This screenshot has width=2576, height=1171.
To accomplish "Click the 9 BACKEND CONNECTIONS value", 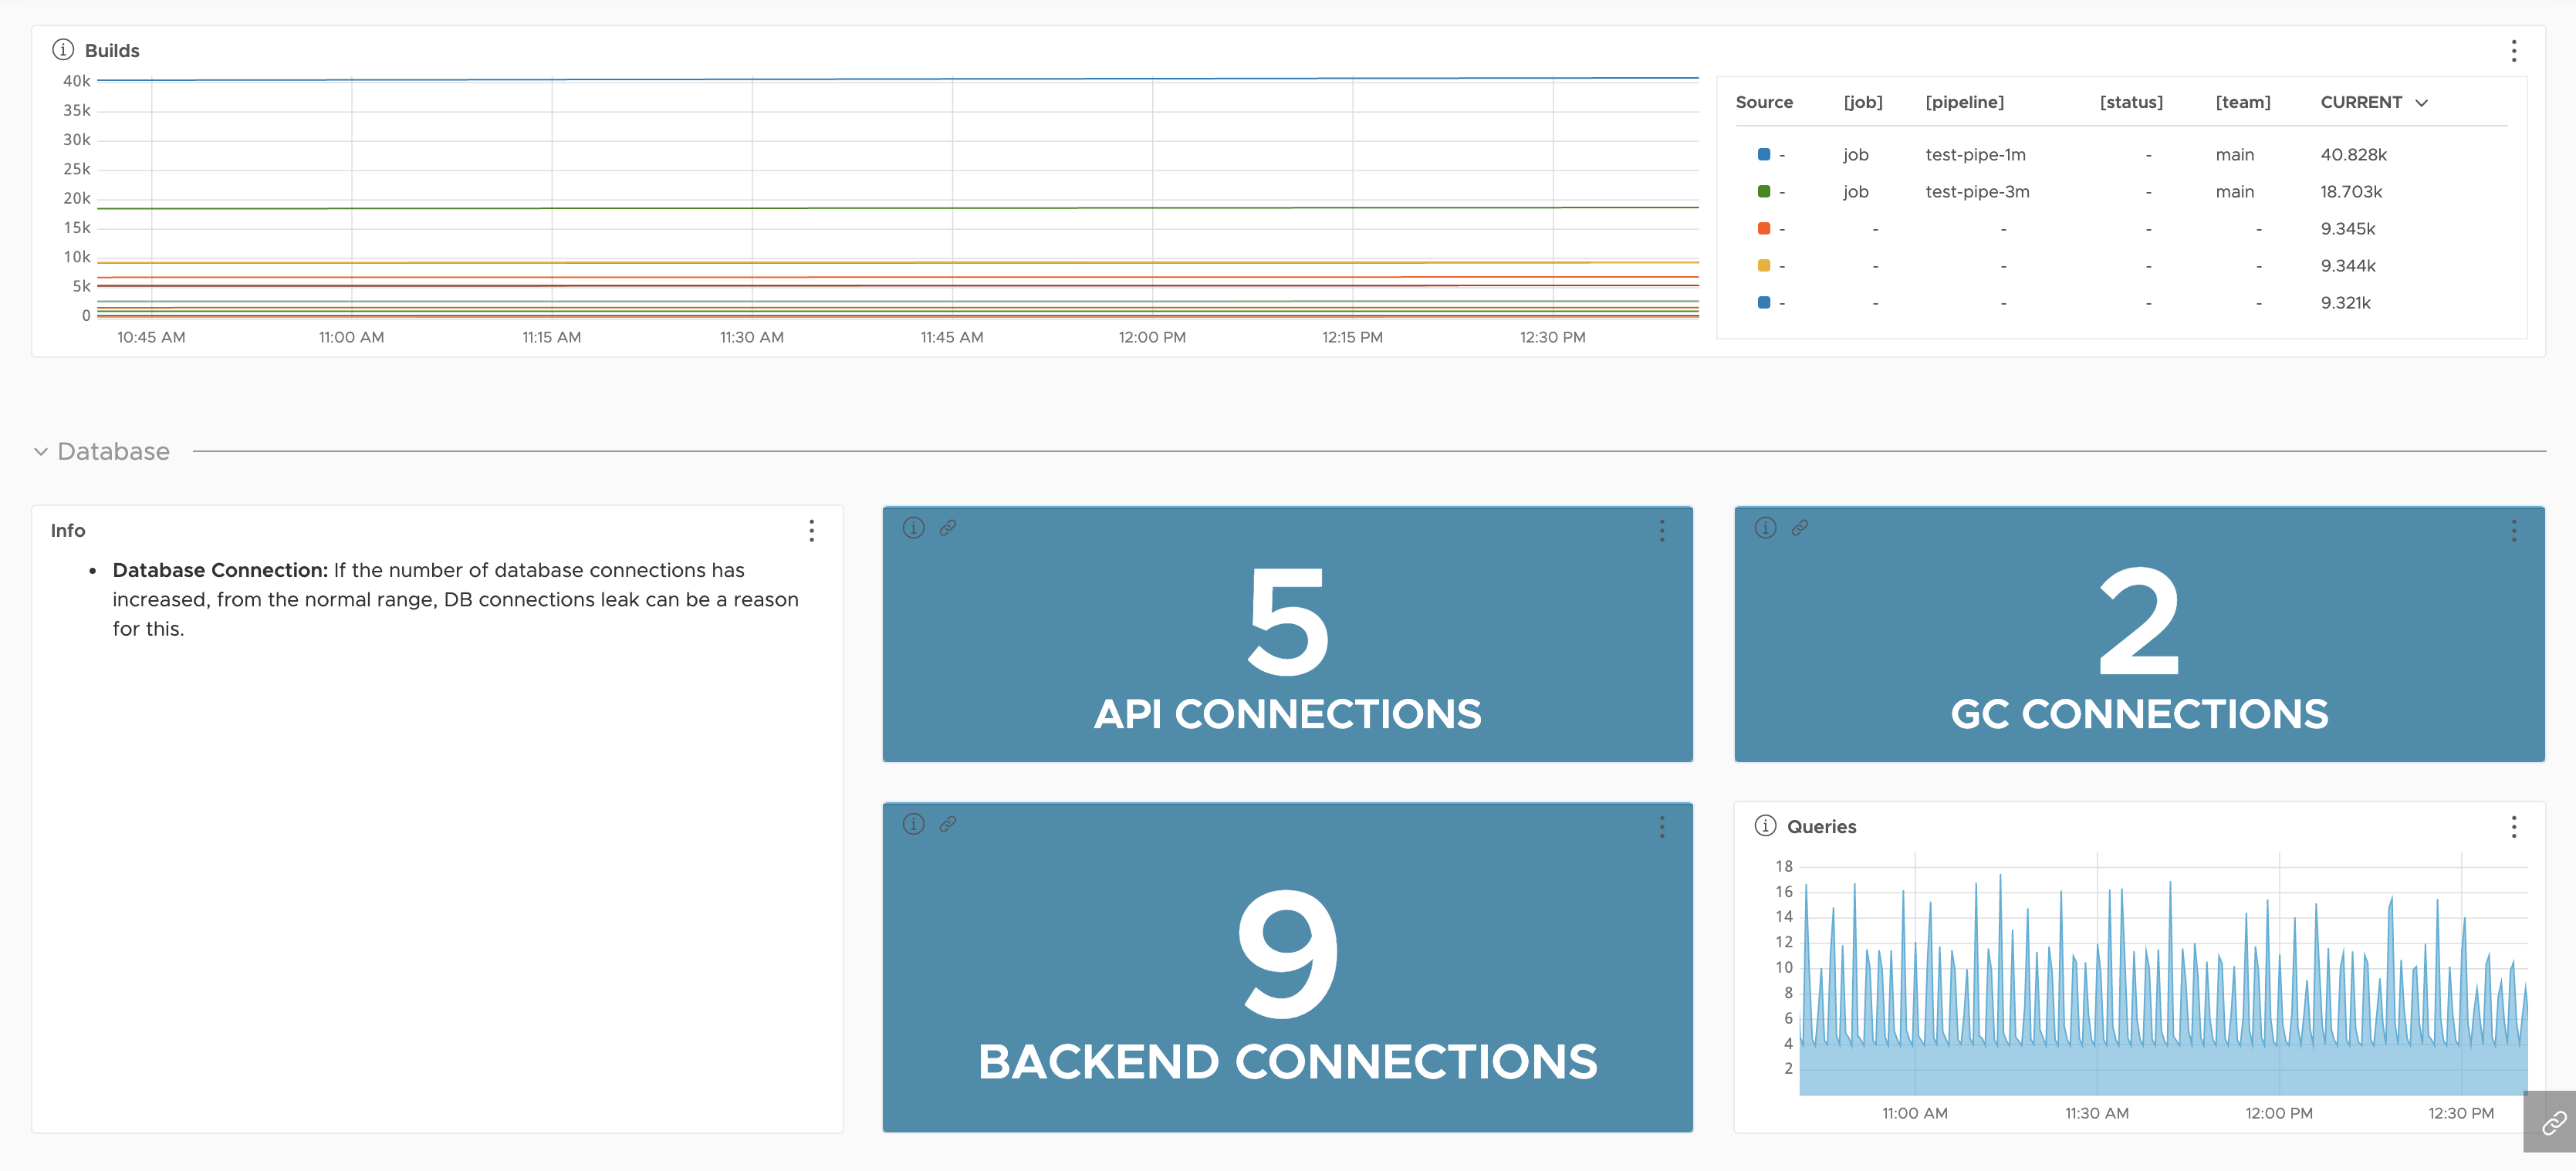I will 1288,953.
